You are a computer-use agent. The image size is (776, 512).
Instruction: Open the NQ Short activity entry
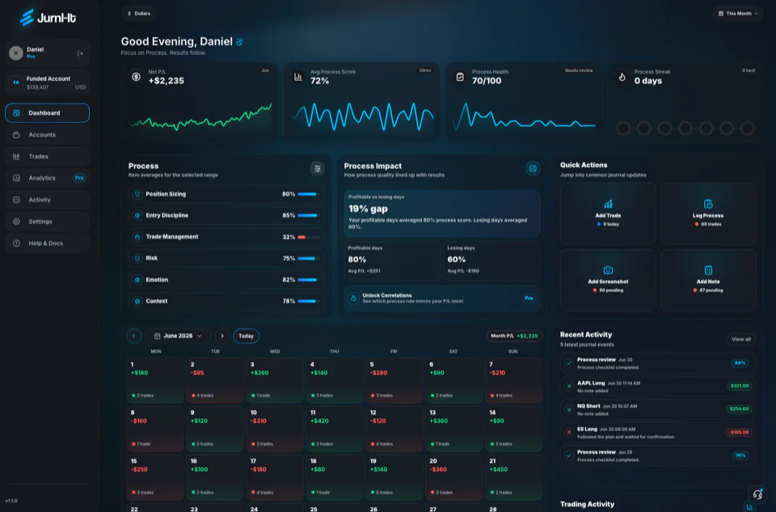pos(658,409)
